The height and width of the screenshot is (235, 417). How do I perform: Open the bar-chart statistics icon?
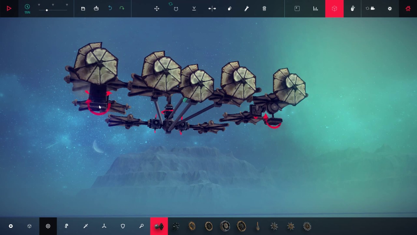315,8
